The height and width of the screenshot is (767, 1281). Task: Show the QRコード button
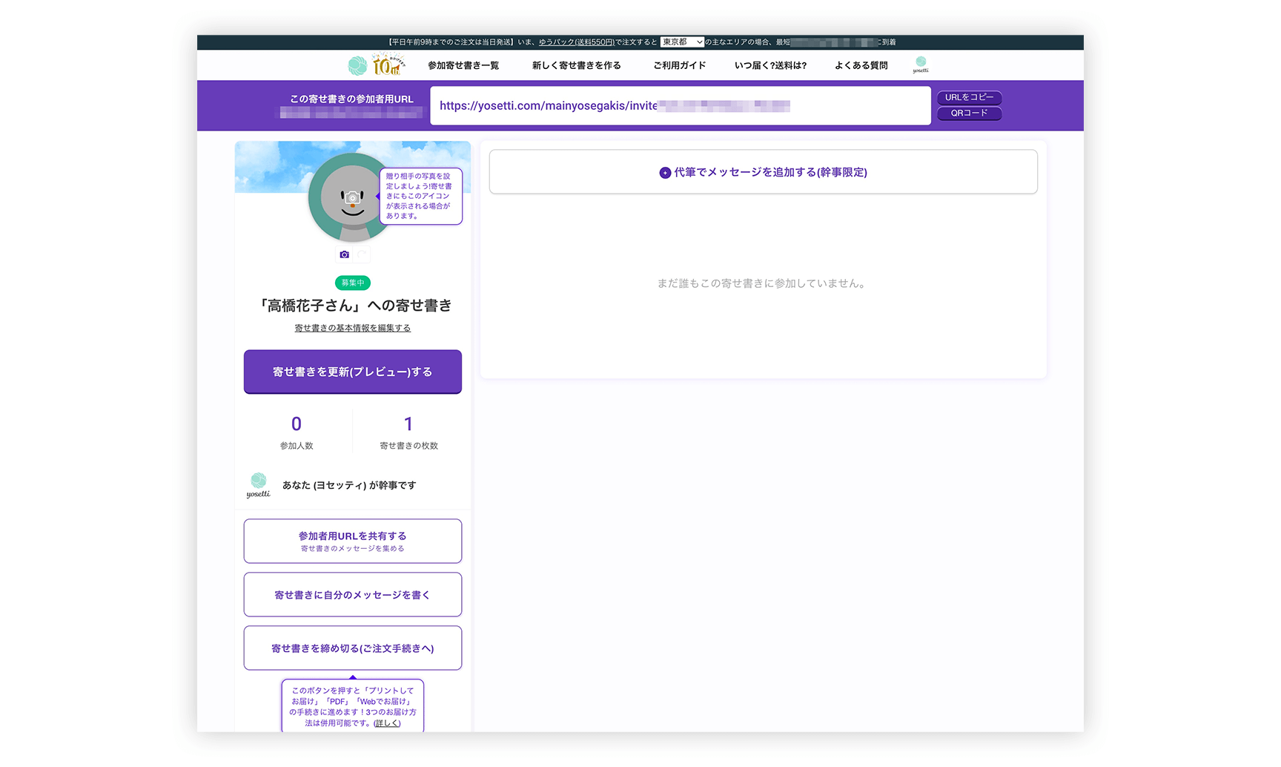coord(969,113)
